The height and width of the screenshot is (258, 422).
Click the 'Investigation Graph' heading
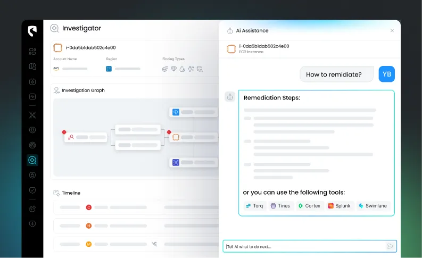[83, 90]
